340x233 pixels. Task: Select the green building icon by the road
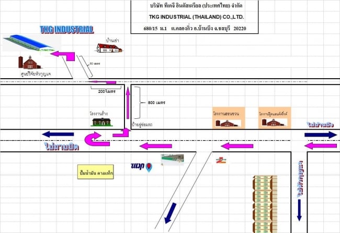coord(103,121)
